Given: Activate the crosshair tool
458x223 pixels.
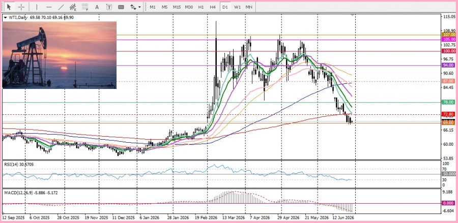Looking at the screenshot, I should 21,7.
